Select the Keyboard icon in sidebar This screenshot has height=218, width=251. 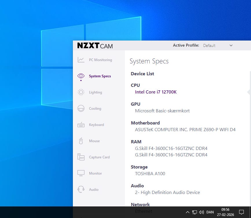pos(81,125)
